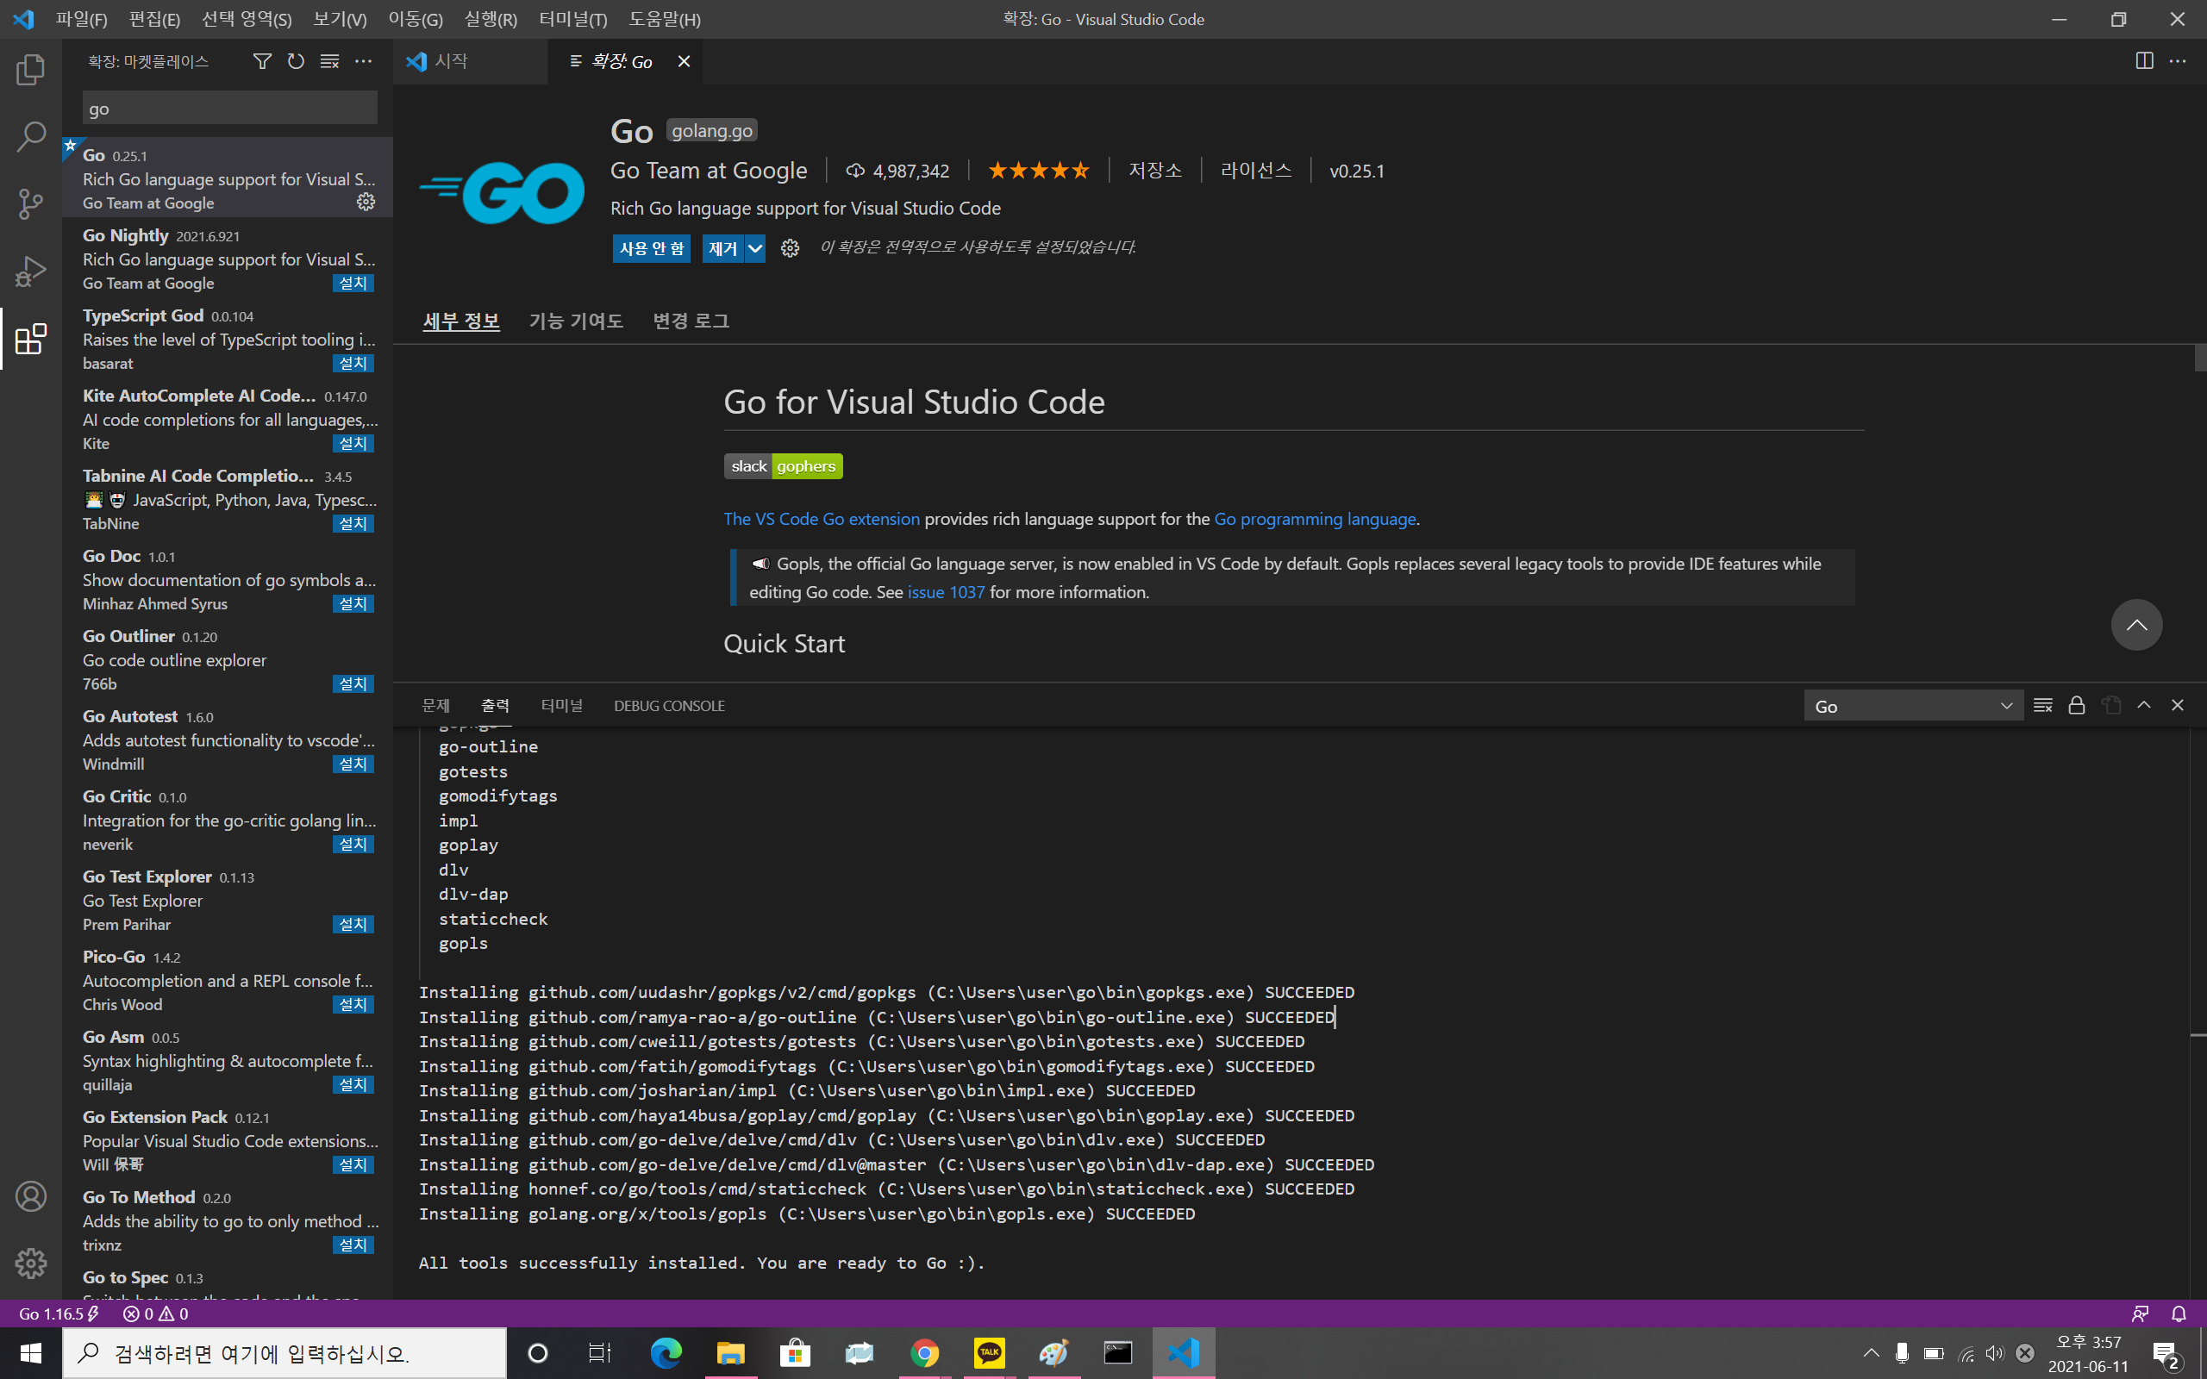
Task: Open the Explorer view in activity bar
Action: (30, 69)
